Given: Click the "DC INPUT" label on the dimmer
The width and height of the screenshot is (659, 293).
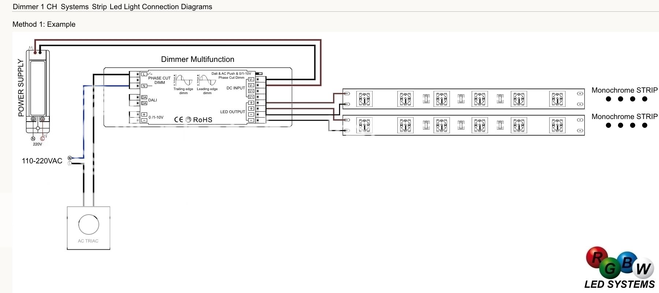Looking at the screenshot, I should [x=235, y=88].
